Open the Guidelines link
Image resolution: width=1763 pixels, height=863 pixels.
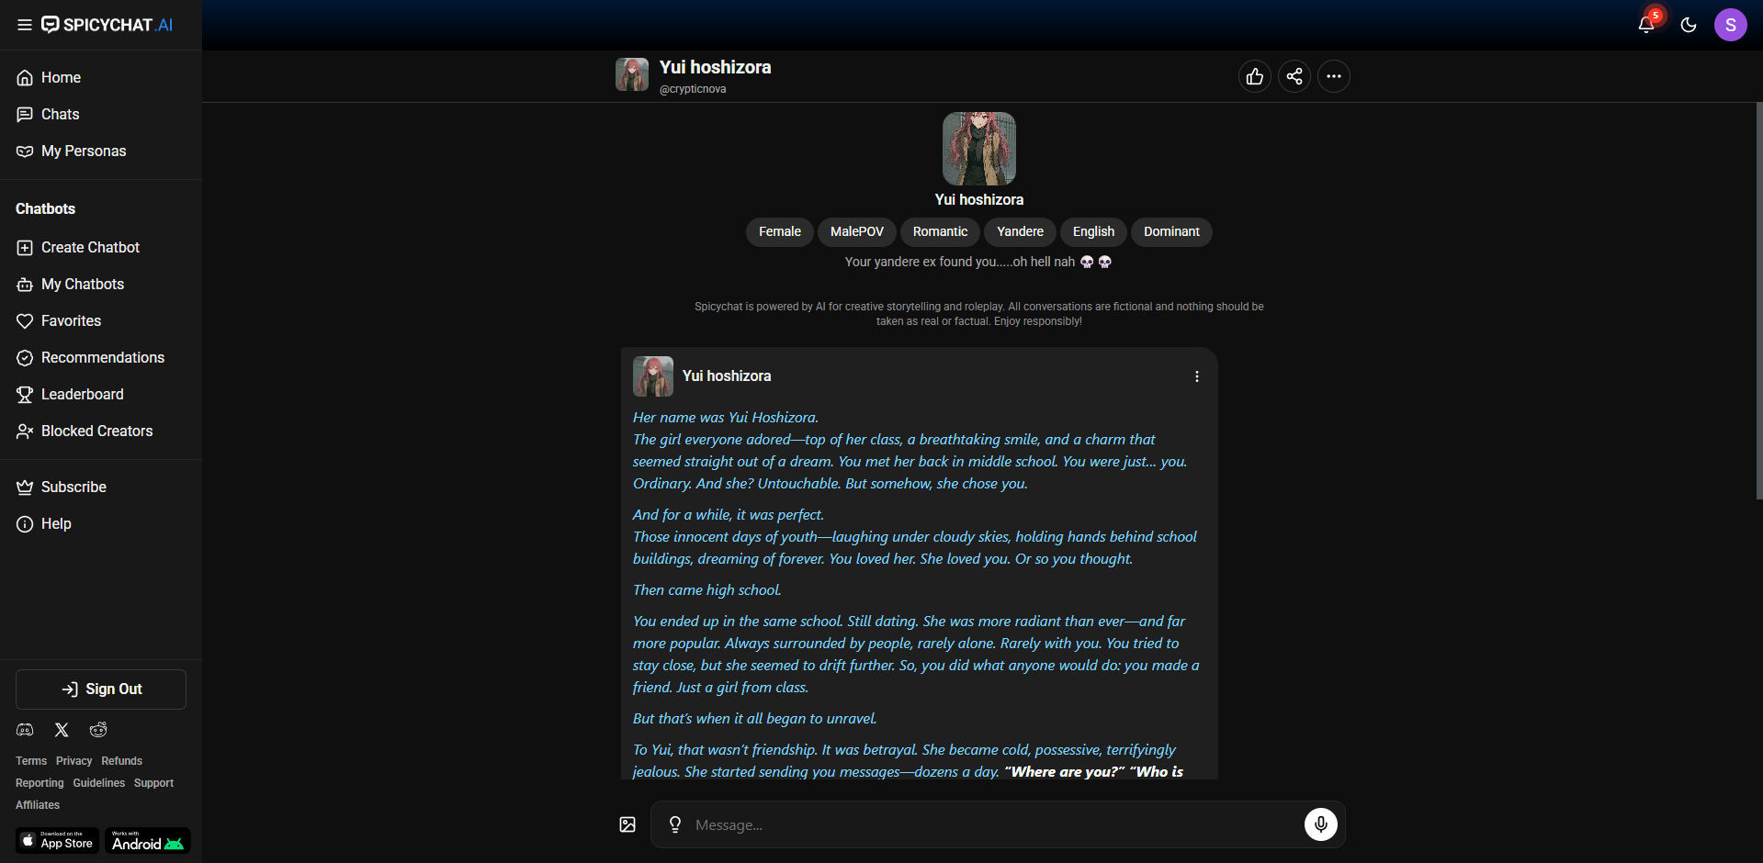pyautogui.click(x=99, y=783)
